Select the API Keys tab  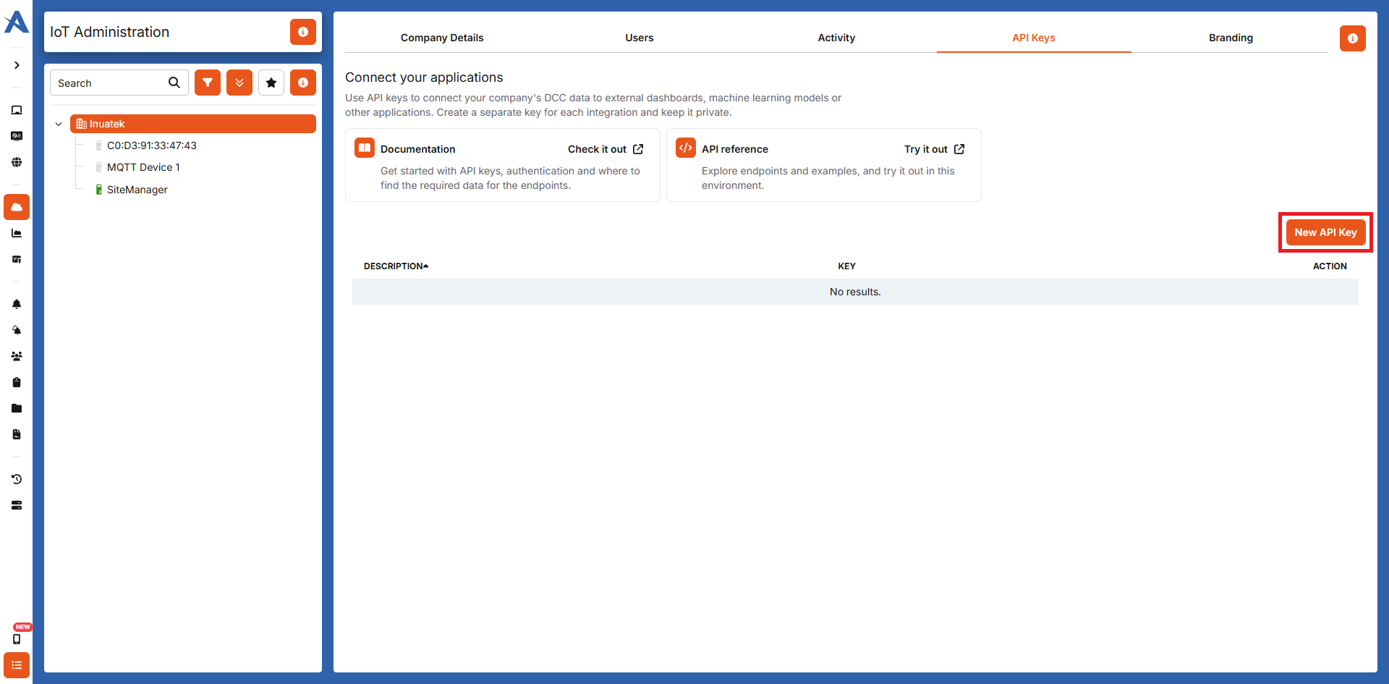[1034, 38]
